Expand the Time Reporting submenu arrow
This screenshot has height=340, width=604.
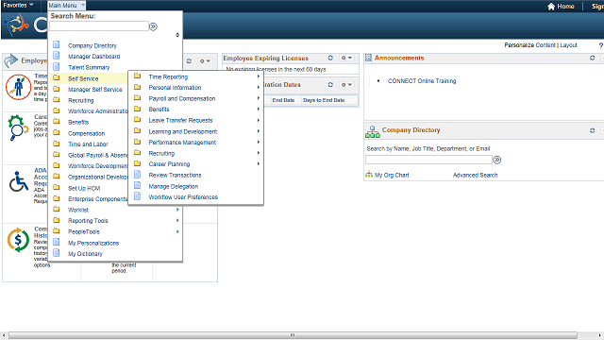pyautogui.click(x=259, y=76)
